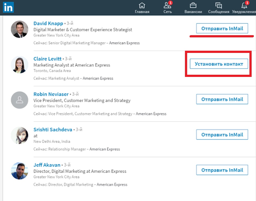Click David Knapp's profile photo

pos(20,29)
